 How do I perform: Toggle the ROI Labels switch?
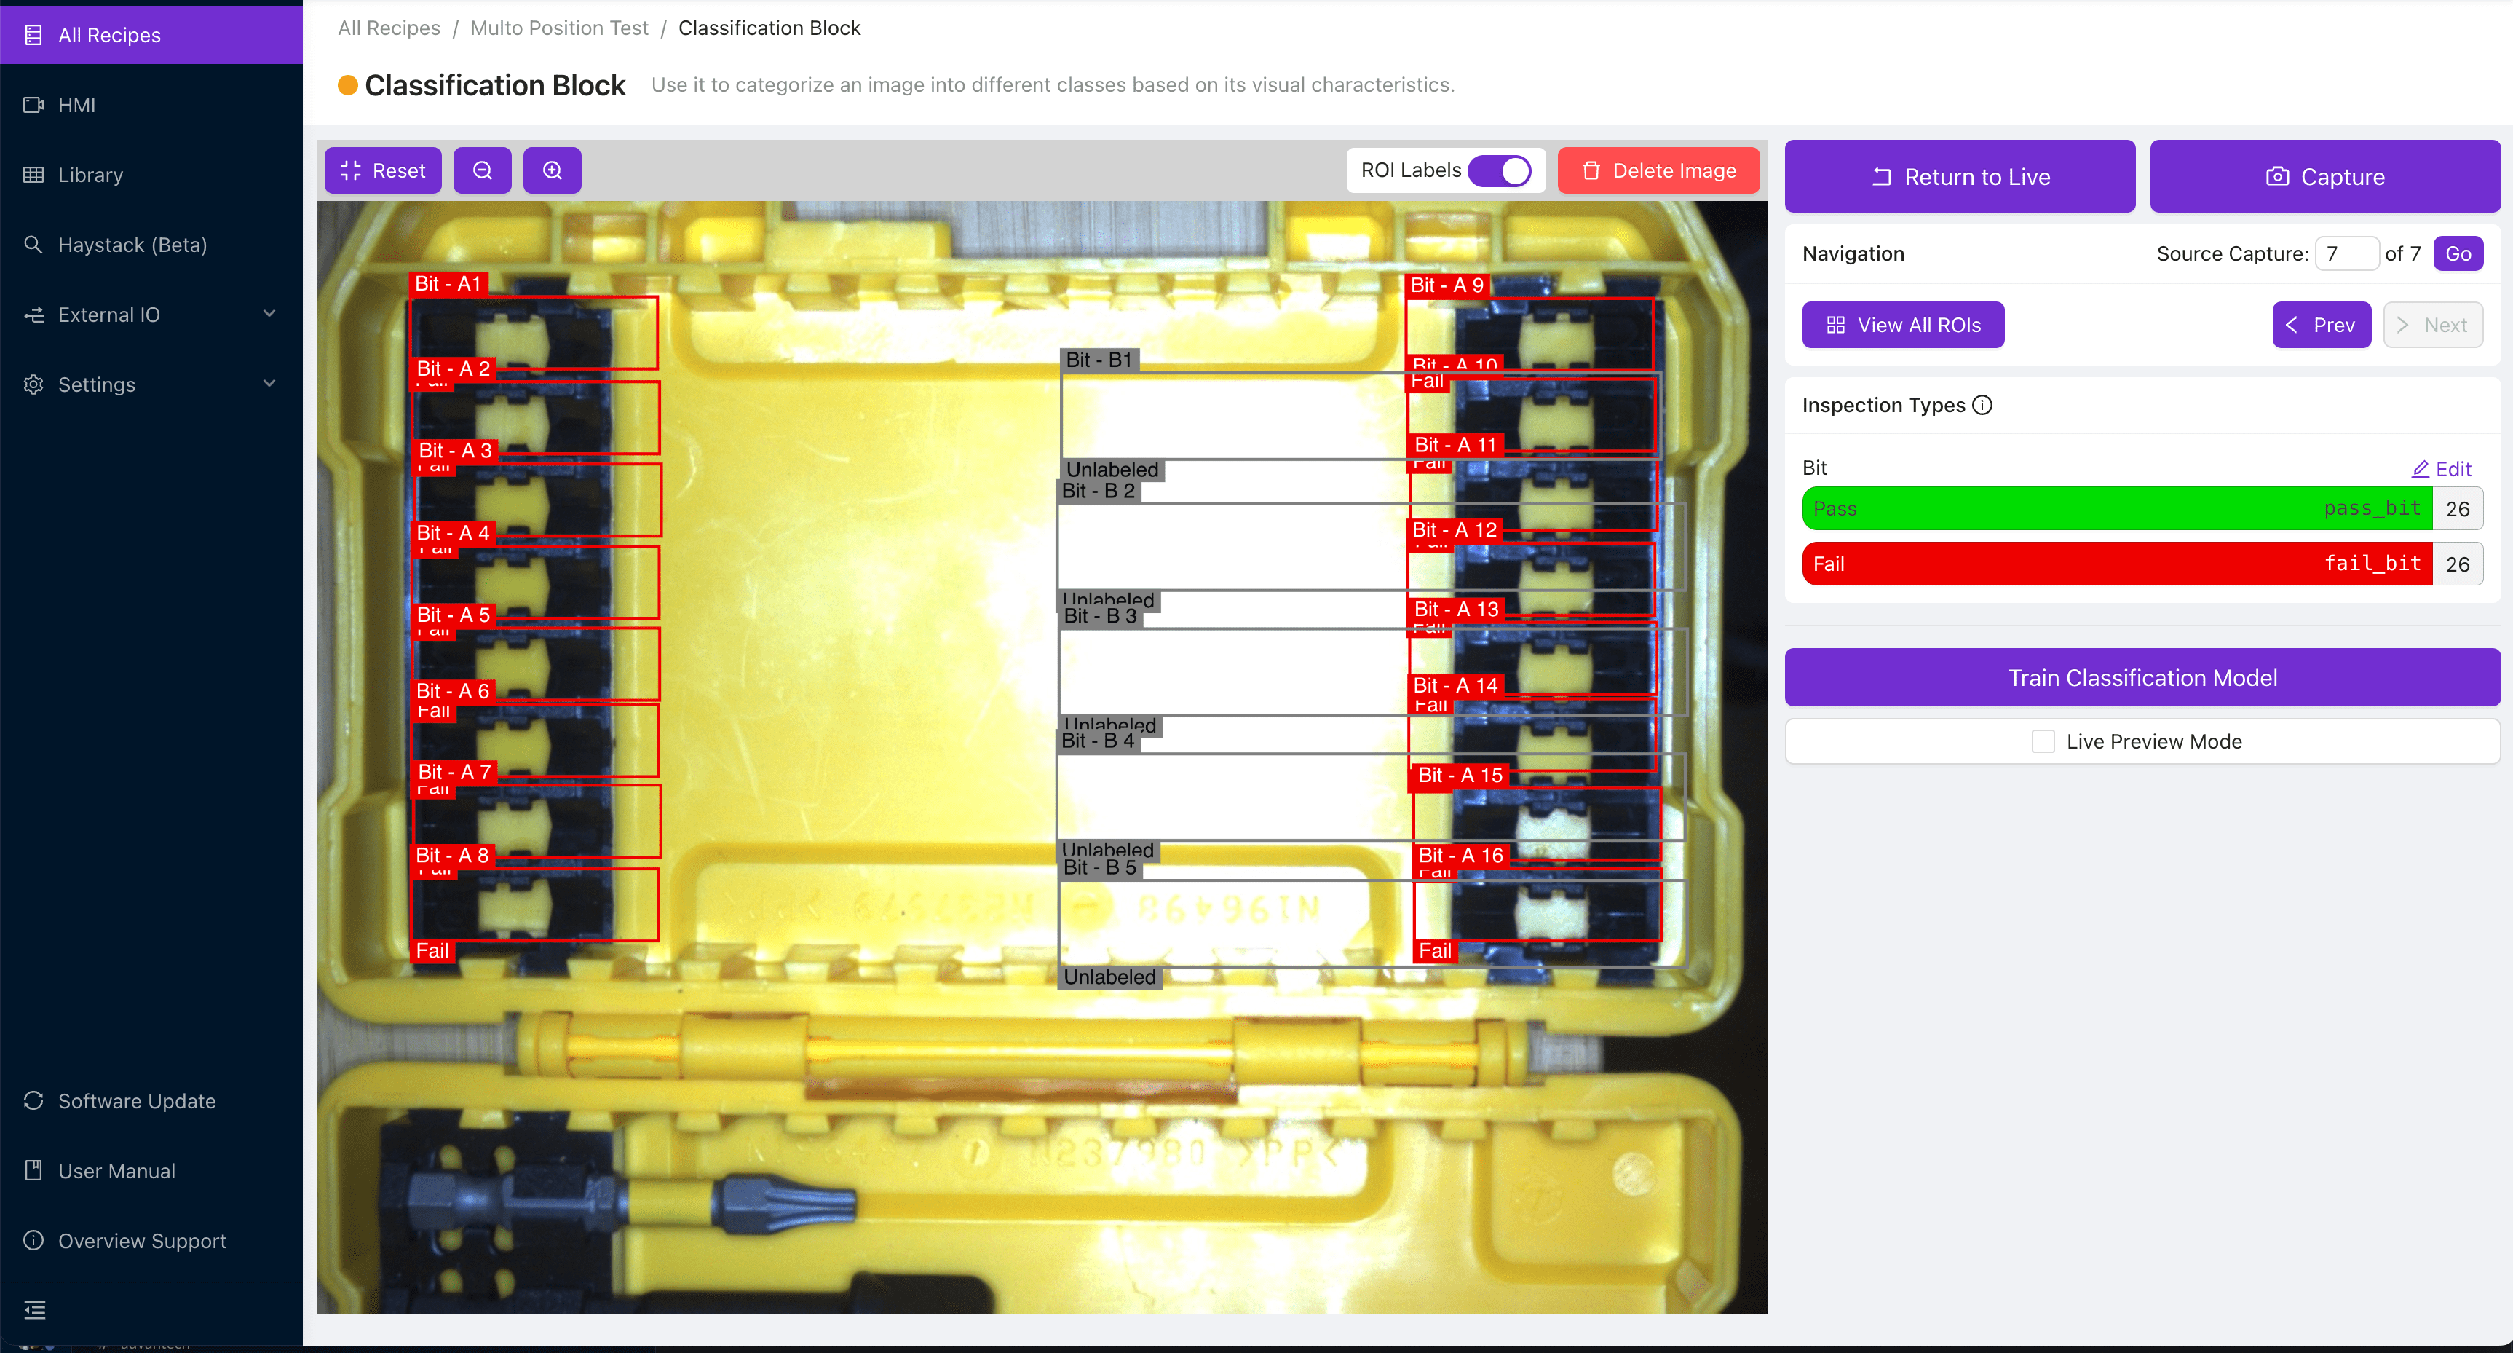click(x=1500, y=170)
